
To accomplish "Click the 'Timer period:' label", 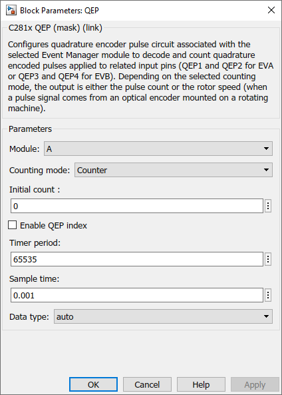I will tap(35, 243).
